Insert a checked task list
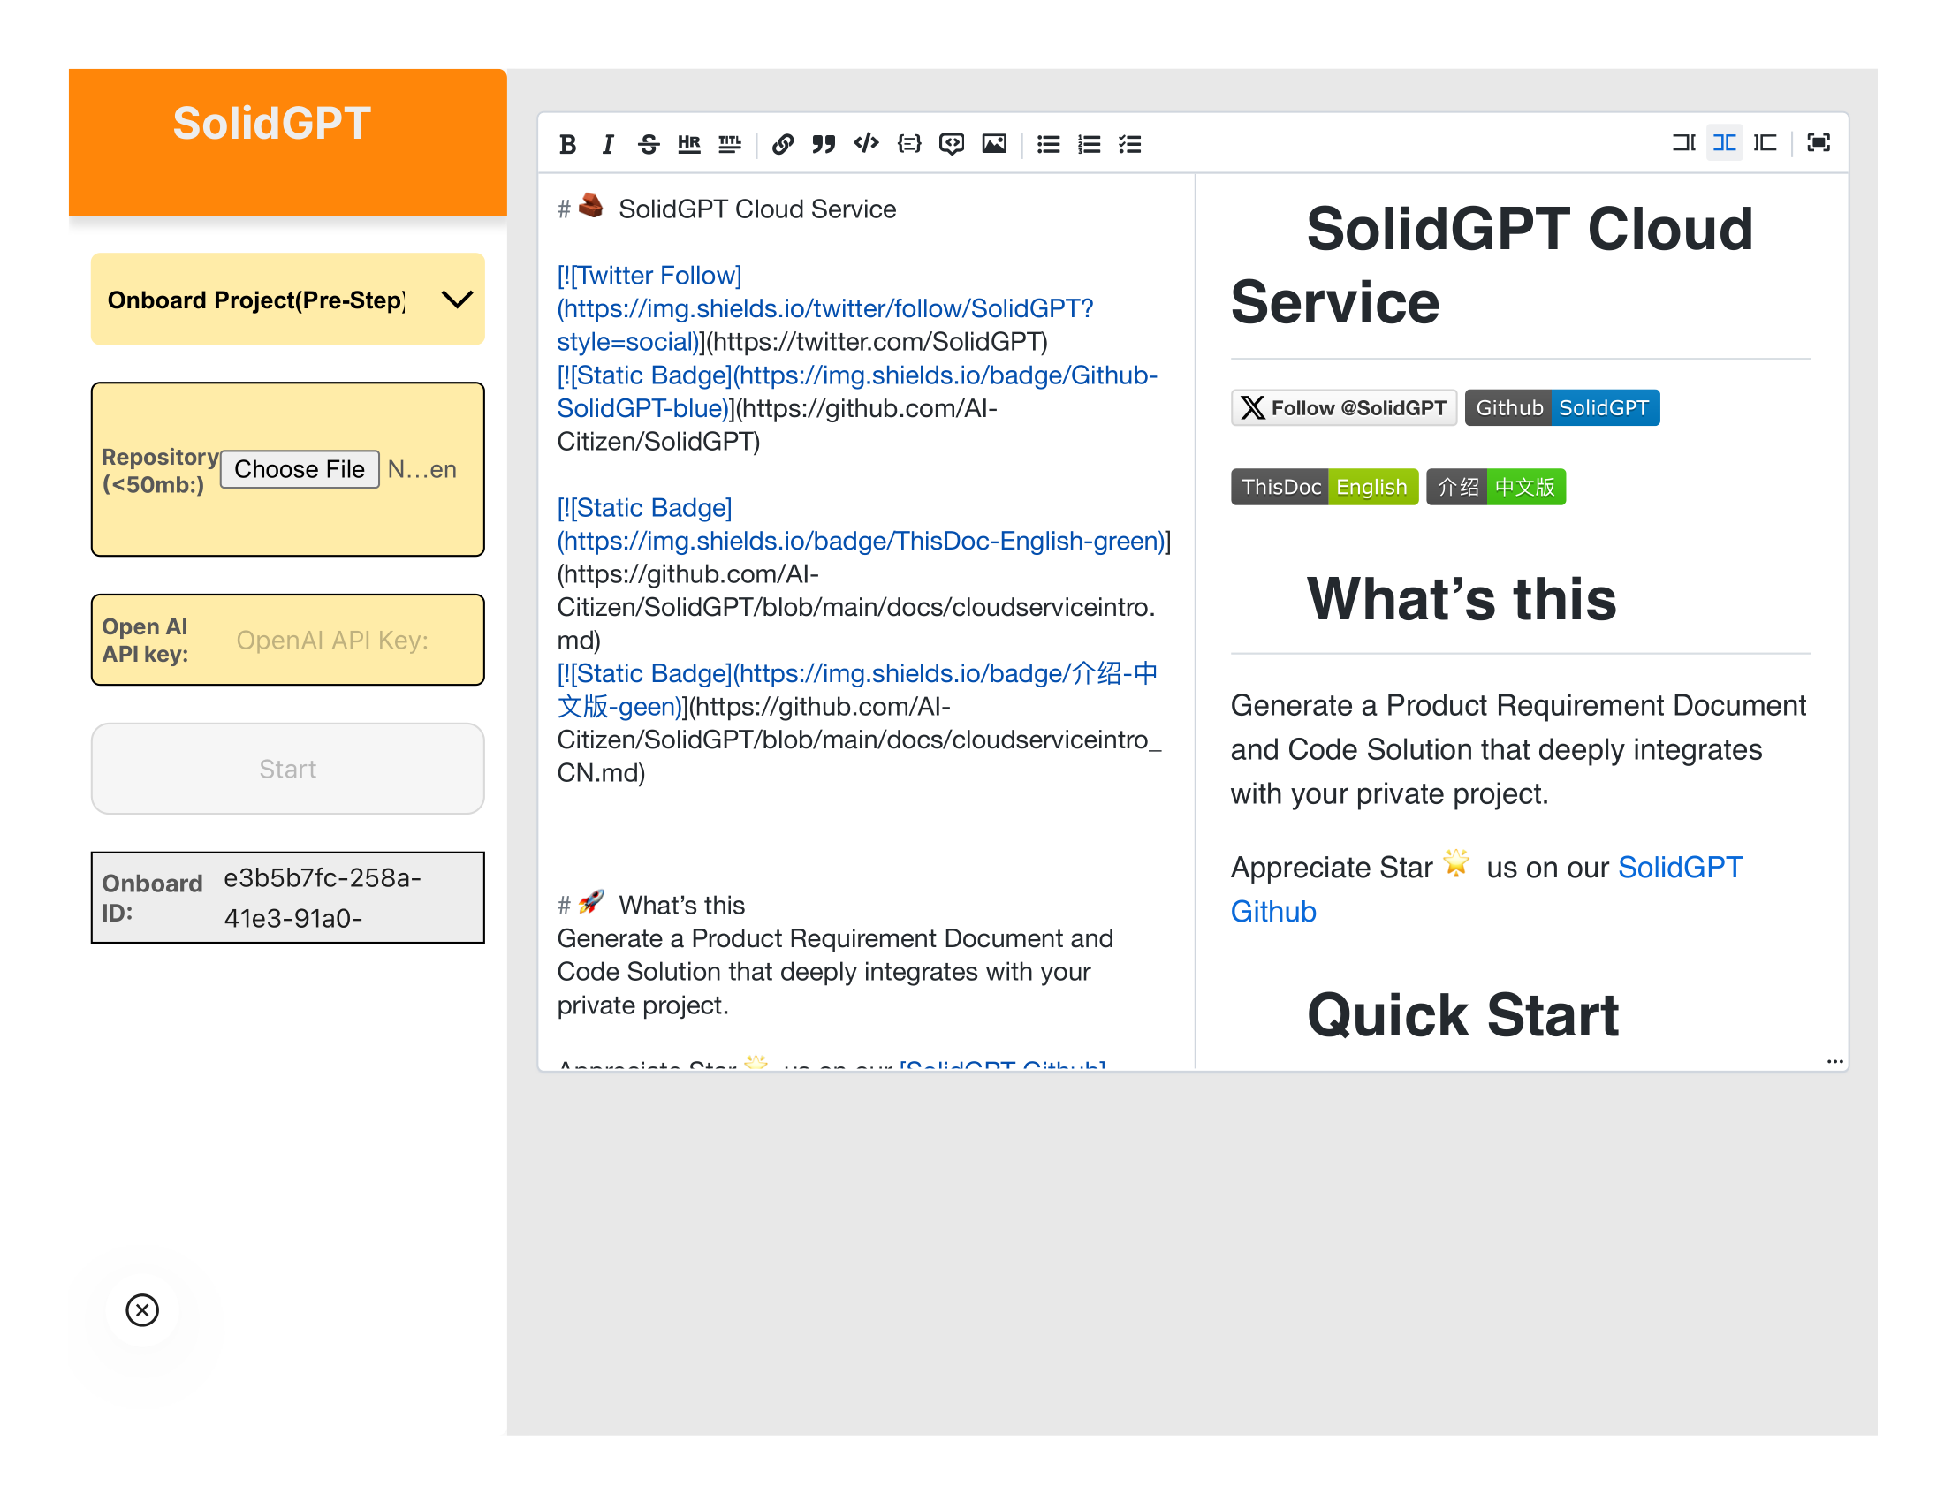This screenshot has height=1502, width=1944. click(x=1130, y=144)
